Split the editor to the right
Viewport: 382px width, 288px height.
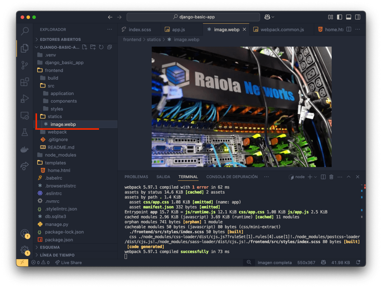tap(349, 29)
